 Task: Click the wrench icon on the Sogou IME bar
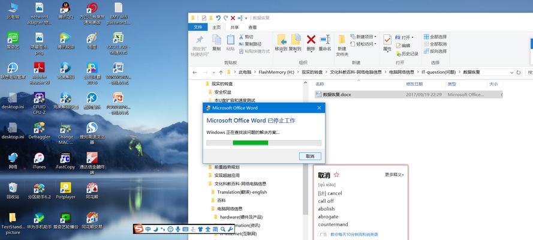tap(230, 229)
